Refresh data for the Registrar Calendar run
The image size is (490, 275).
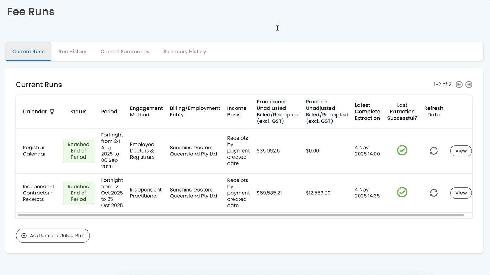[433, 151]
